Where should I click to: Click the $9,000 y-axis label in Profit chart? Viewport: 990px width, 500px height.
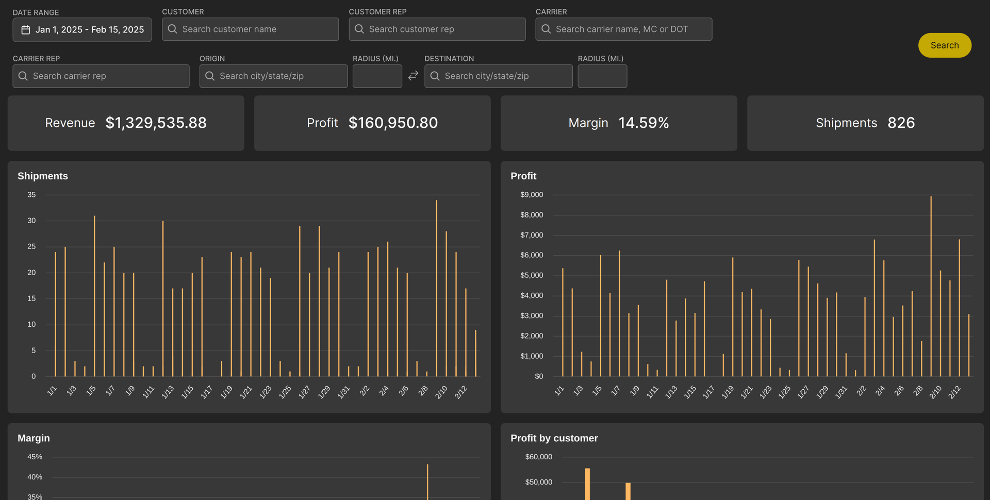click(532, 195)
